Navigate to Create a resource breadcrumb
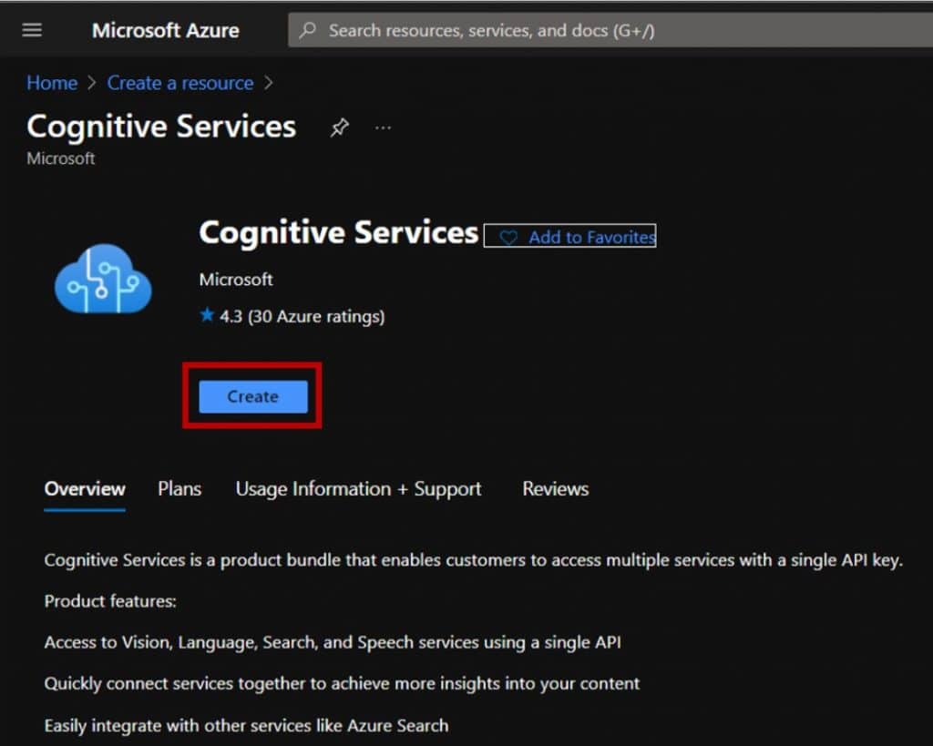 click(x=179, y=83)
